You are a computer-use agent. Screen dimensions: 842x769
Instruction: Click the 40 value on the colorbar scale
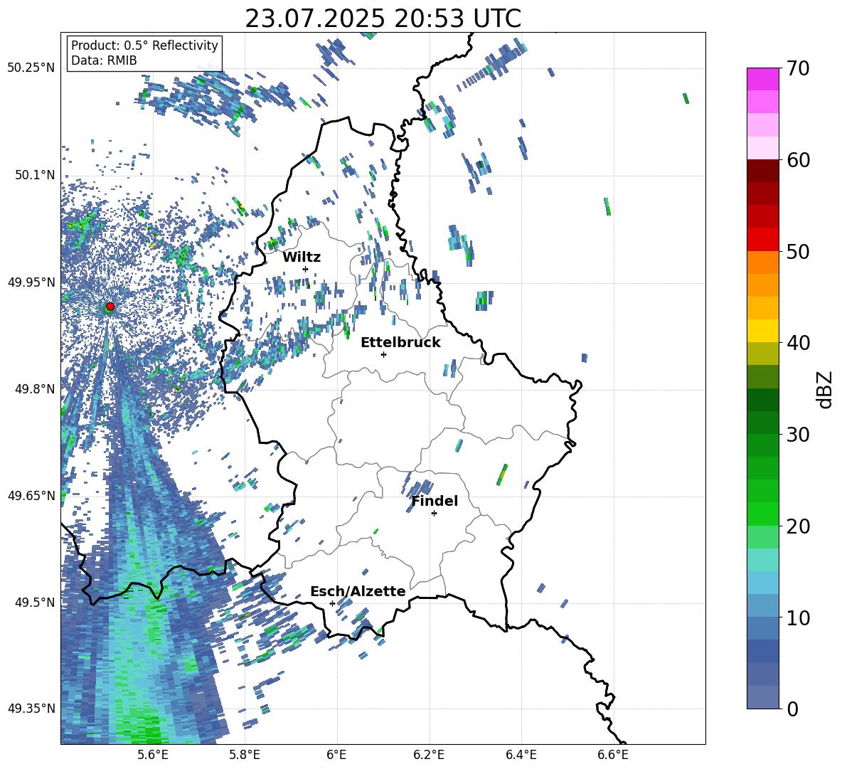tap(799, 343)
